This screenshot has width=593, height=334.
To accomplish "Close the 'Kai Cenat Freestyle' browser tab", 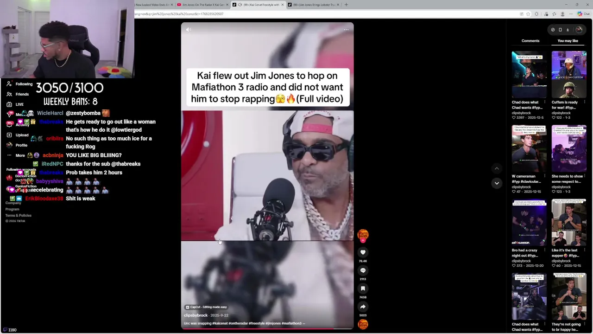I will point(282,5).
